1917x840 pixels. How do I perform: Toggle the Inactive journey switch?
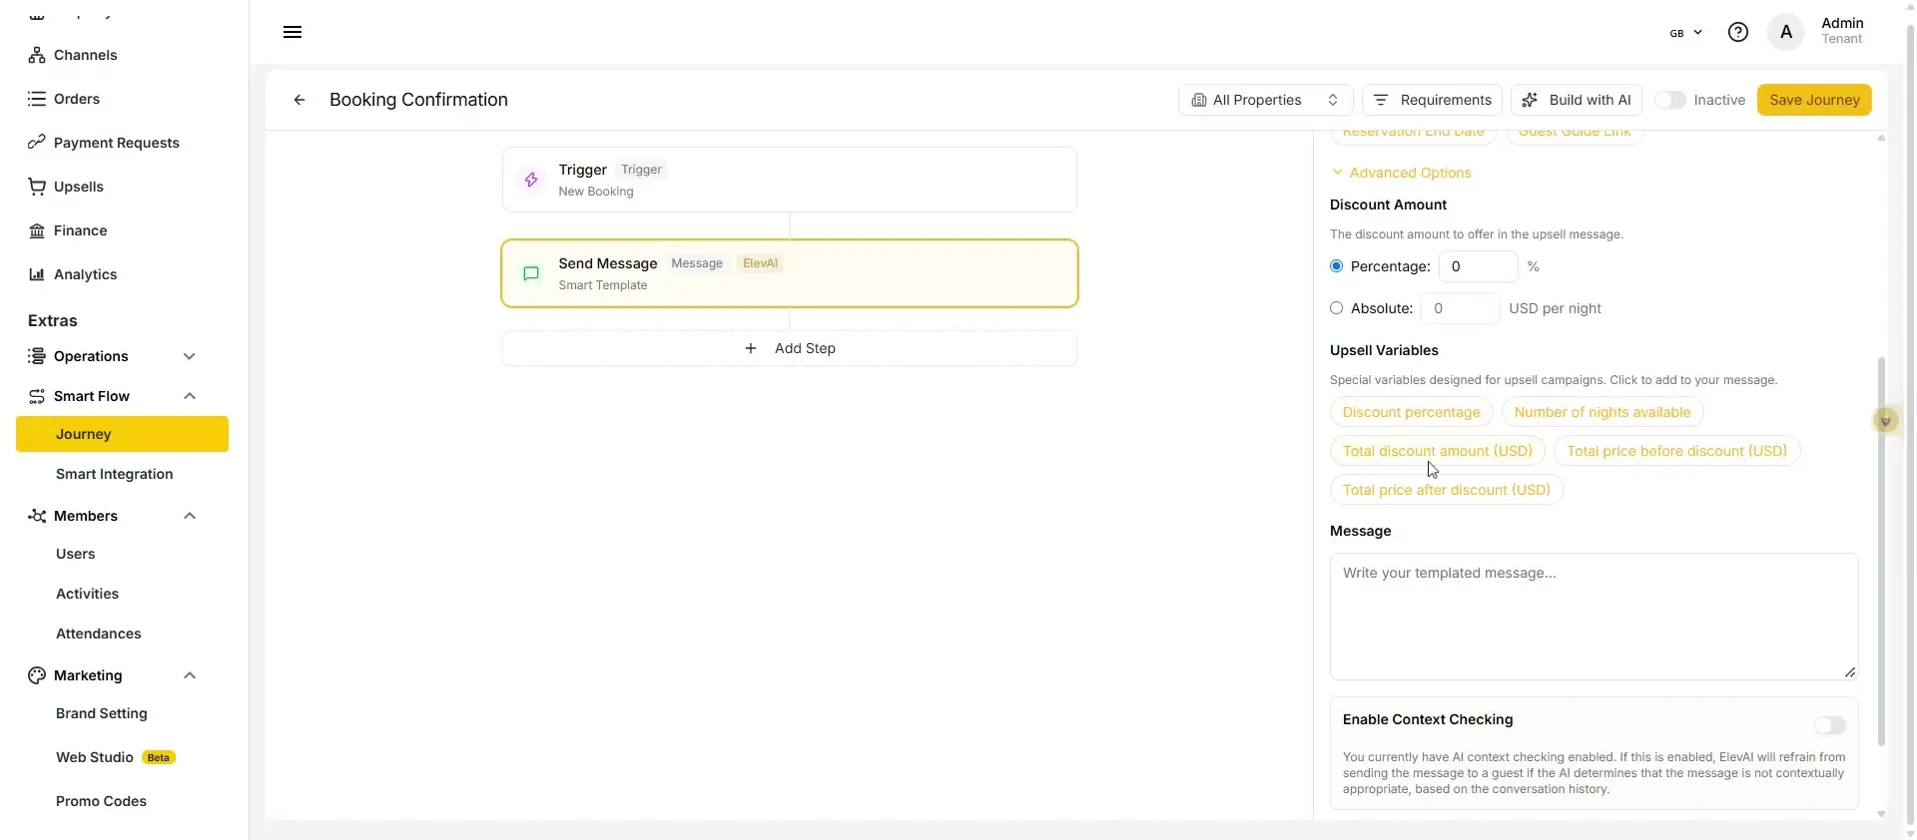point(1670,100)
